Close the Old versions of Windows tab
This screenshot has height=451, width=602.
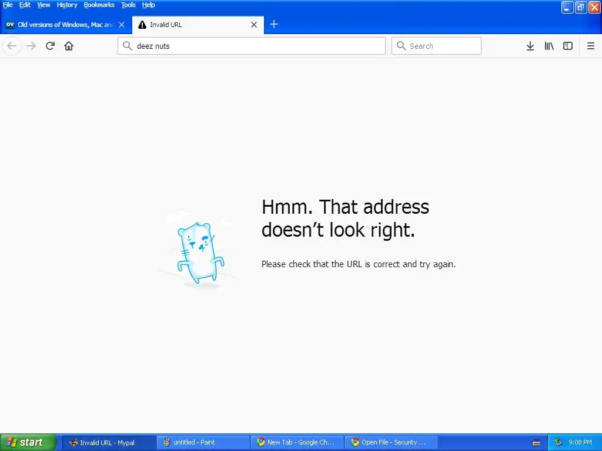(x=122, y=25)
